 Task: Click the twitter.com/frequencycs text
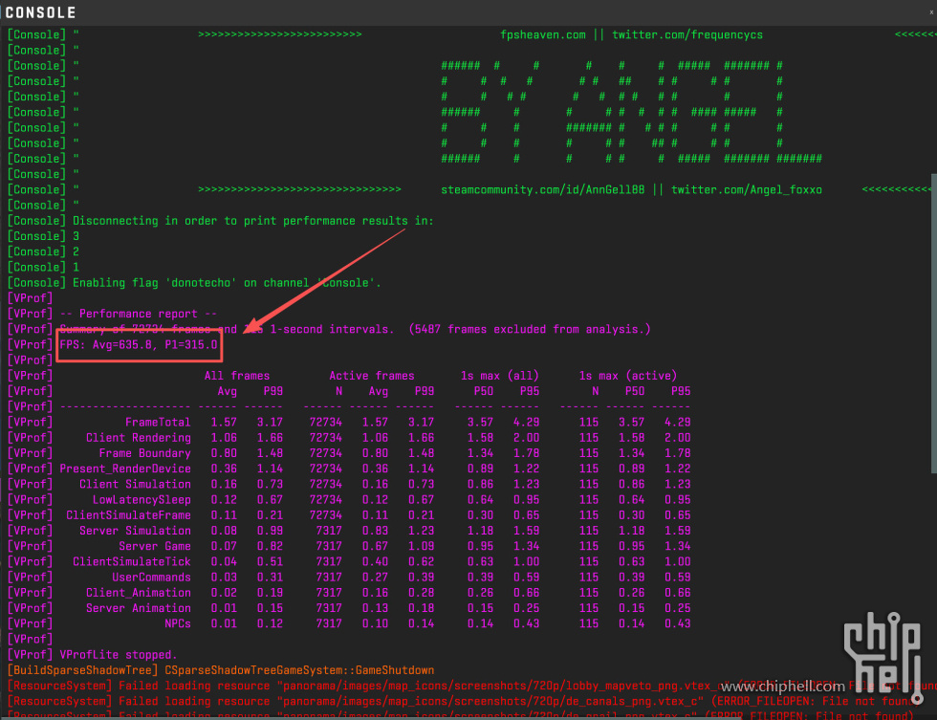[687, 34]
